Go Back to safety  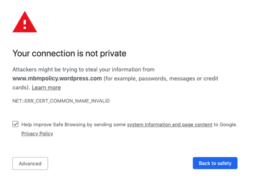[215, 163]
